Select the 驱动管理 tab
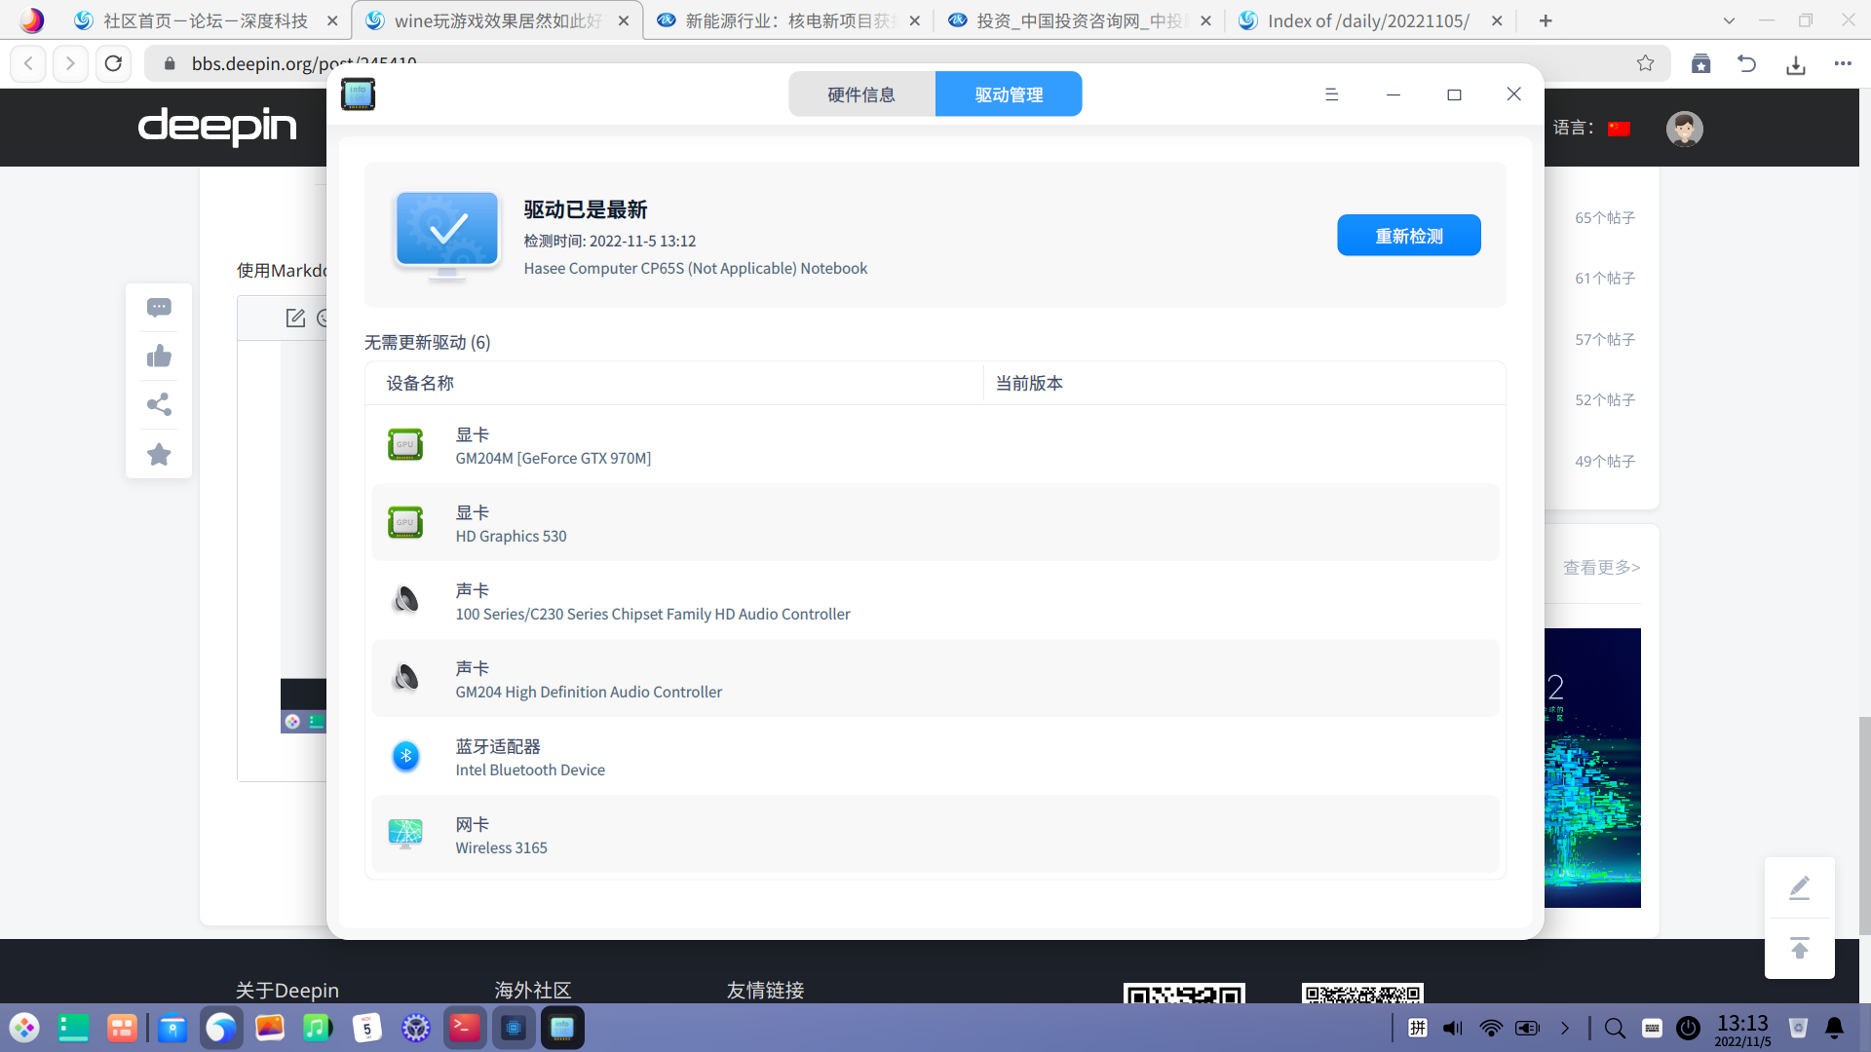The width and height of the screenshot is (1871, 1052). 1009,94
